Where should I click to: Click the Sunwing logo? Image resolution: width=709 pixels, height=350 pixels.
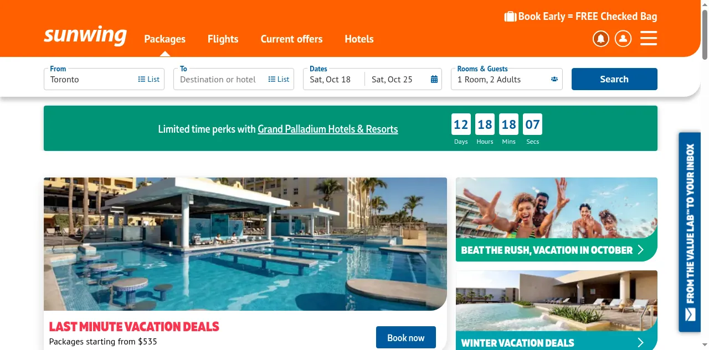click(x=85, y=35)
